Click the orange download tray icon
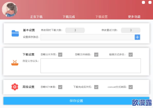 (x=15, y=63)
